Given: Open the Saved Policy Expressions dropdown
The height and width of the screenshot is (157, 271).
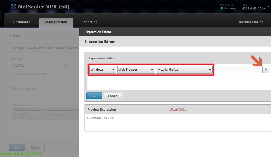Looking at the screenshot, I should (60, 114).
